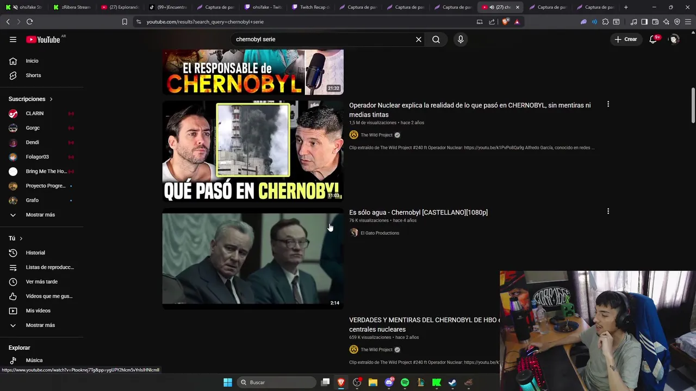Open Listas de reproducción in sidebar

click(41, 267)
